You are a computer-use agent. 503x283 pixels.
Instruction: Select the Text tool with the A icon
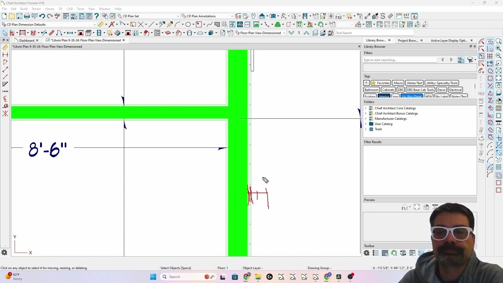point(112,24)
